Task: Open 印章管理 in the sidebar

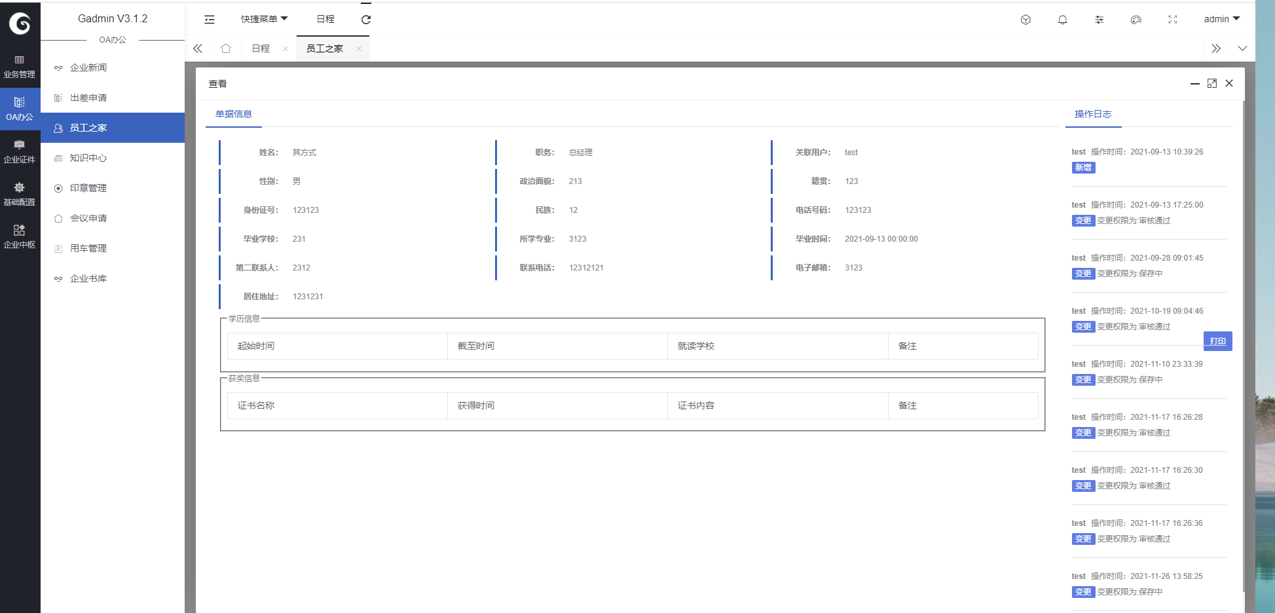Action: tap(88, 188)
